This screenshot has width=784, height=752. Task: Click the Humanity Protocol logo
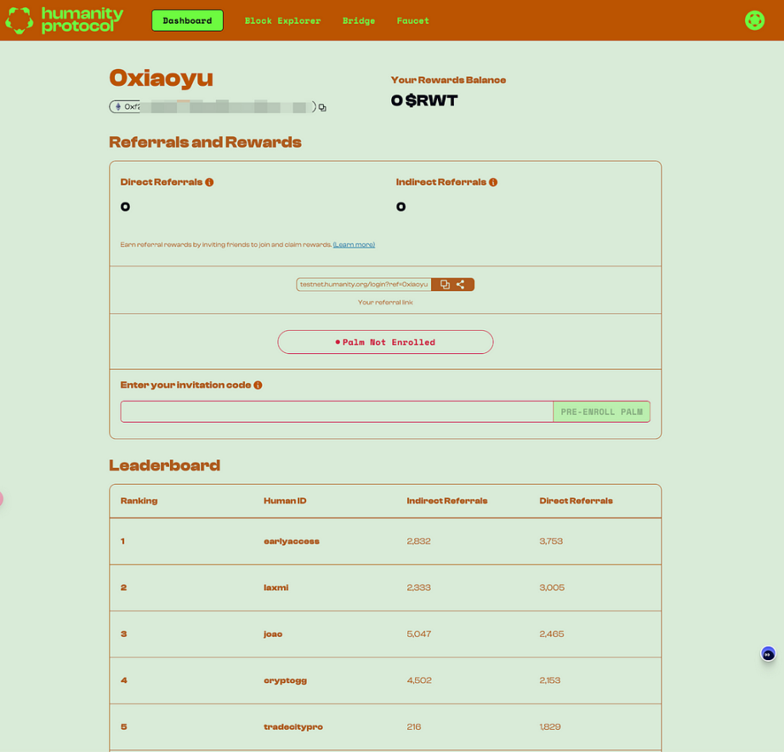coord(64,20)
